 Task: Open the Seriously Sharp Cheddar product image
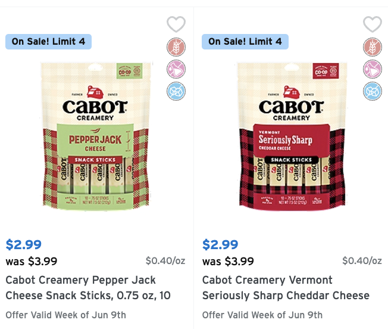292,136
